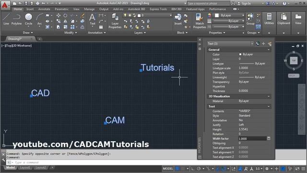Collapse the 3D Visualization section
Viewport: 307px width, 173px height.
point(269,96)
